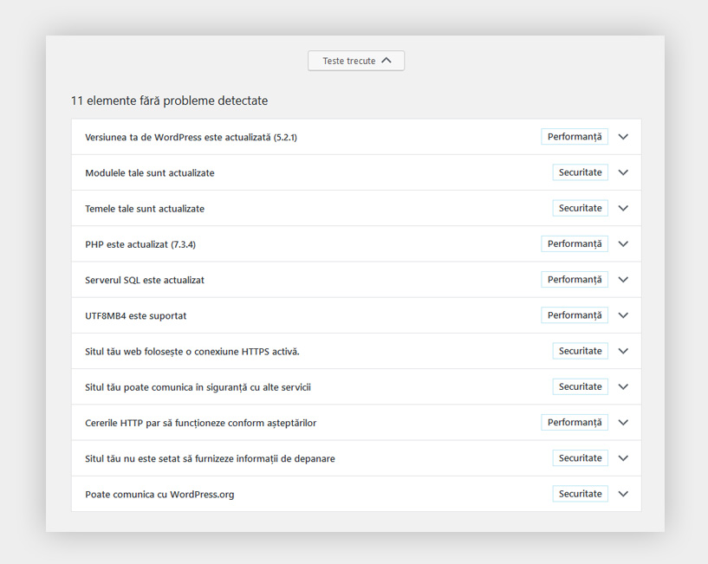Click the 'Serverul SQL este actualizat' title
This screenshot has width=708, height=564.
pyautogui.click(x=145, y=280)
